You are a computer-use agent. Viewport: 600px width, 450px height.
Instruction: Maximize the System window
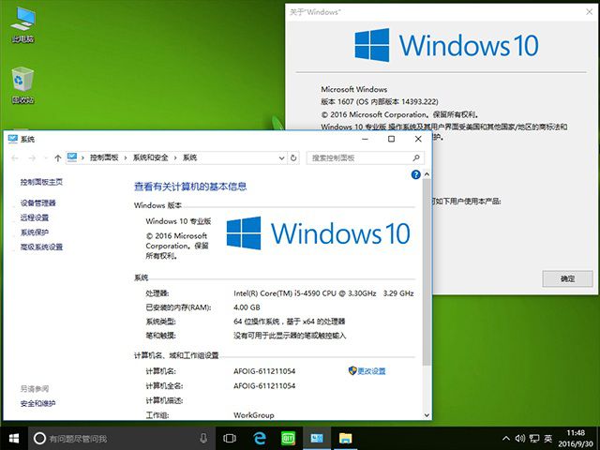pyautogui.click(x=392, y=139)
